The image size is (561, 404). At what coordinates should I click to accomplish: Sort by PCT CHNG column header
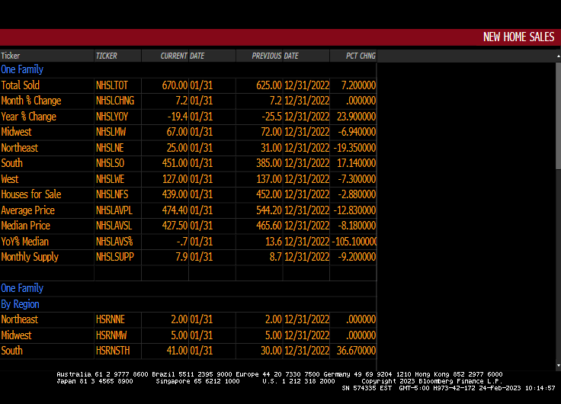pyautogui.click(x=361, y=56)
